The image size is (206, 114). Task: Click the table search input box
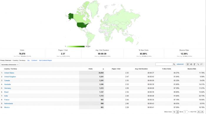[x=164, y=64]
